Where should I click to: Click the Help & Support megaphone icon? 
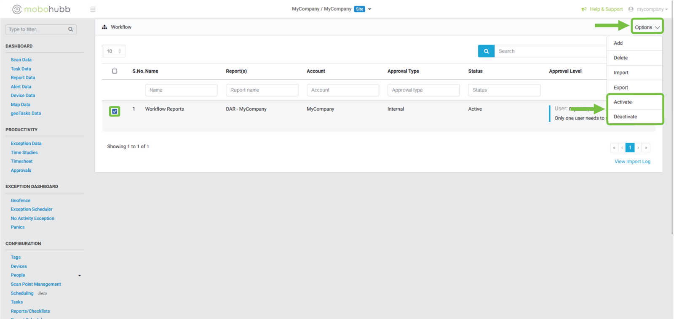click(x=584, y=9)
